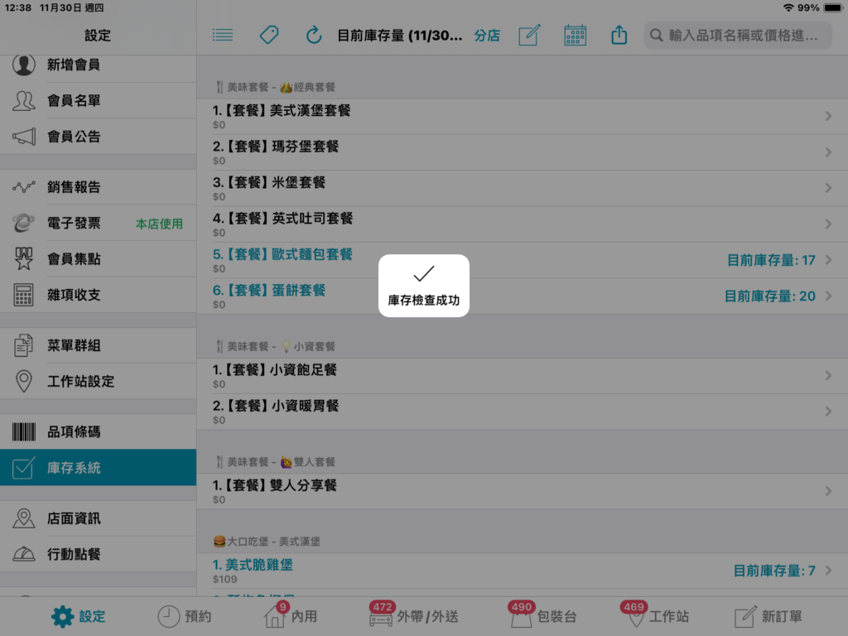Tap the 銷售報告 line chart icon
The image size is (848, 636).
(23, 187)
